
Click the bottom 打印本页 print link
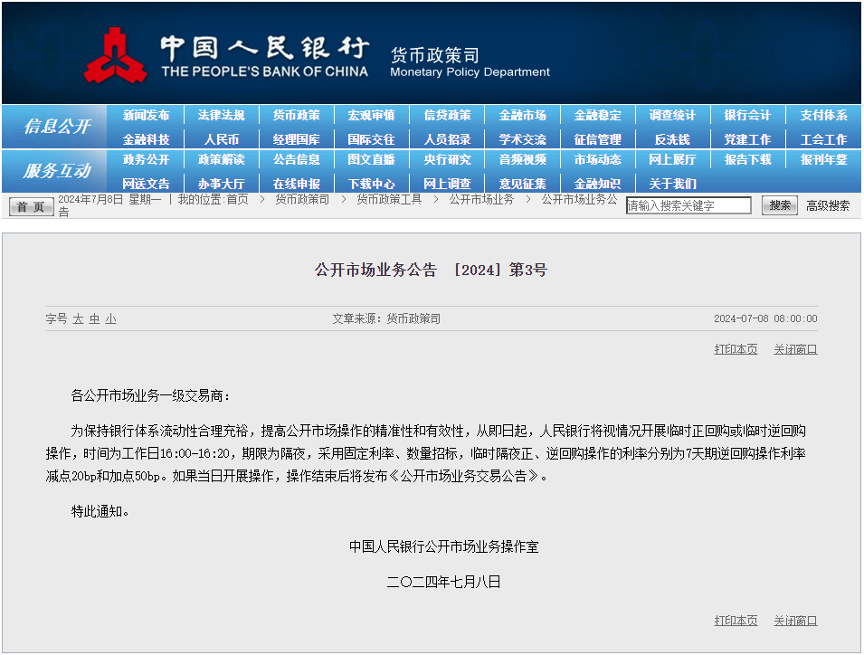pos(736,622)
